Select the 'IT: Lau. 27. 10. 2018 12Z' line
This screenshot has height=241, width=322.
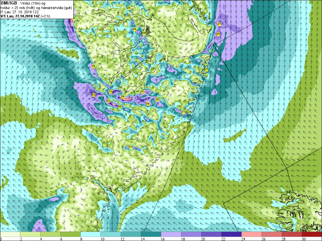point(20,12)
